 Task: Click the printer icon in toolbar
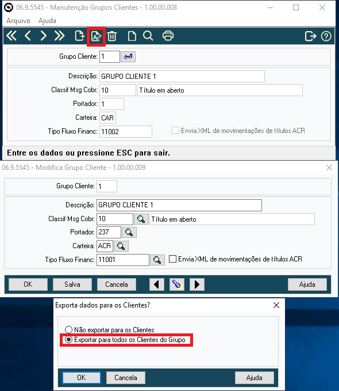pyautogui.click(x=168, y=36)
